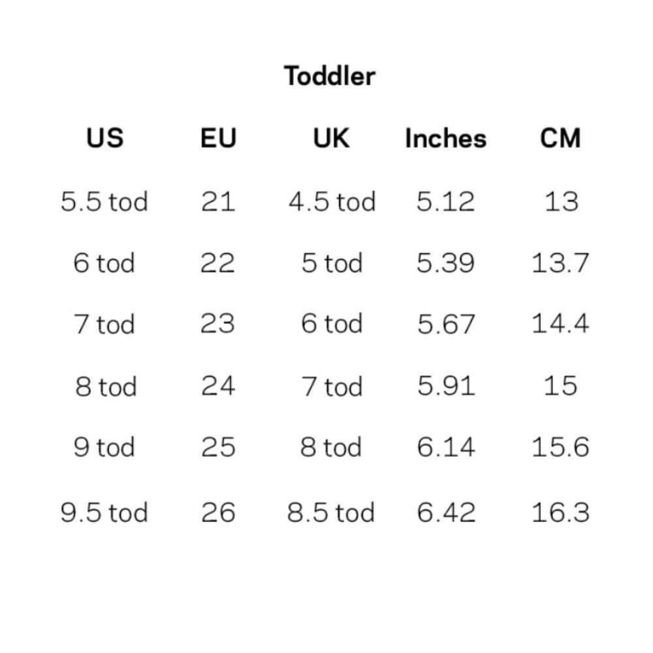Click the 8 tod UK size
This screenshot has height=653, width=653.
pos(331,447)
